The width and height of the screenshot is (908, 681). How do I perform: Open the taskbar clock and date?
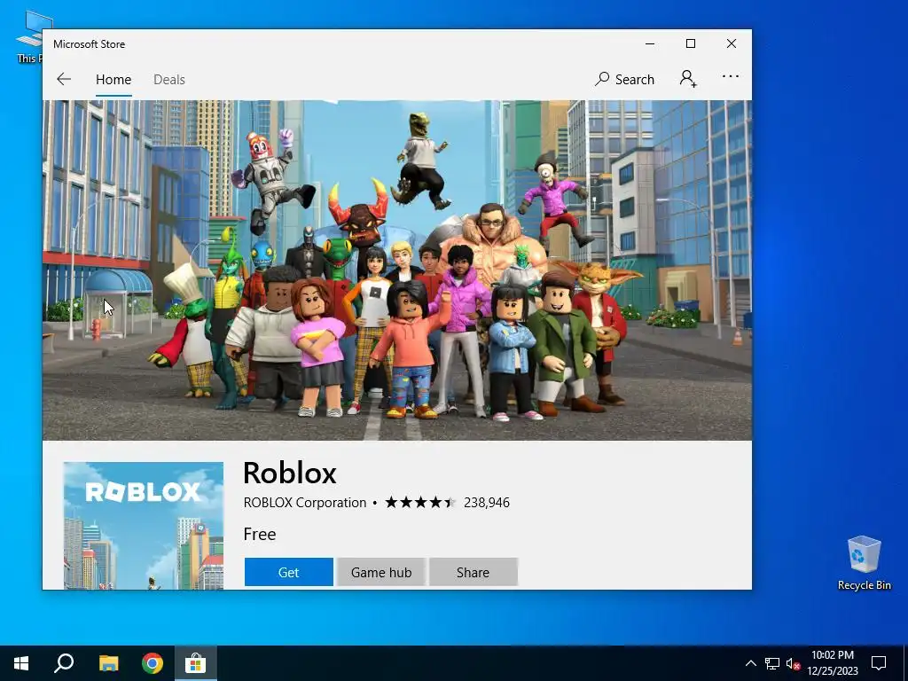[x=832, y=663]
